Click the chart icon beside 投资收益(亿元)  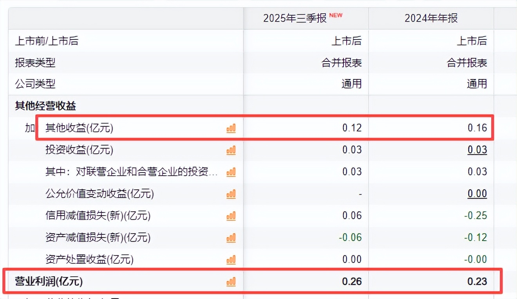(231, 150)
